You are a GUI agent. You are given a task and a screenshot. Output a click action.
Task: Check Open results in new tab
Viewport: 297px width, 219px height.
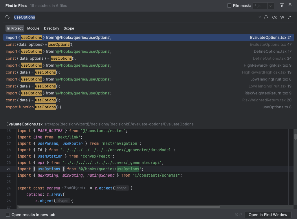[8, 215]
